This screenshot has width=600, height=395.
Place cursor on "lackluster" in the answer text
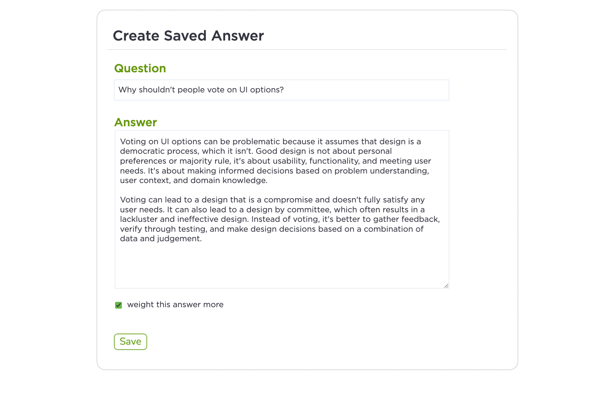pos(139,219)
